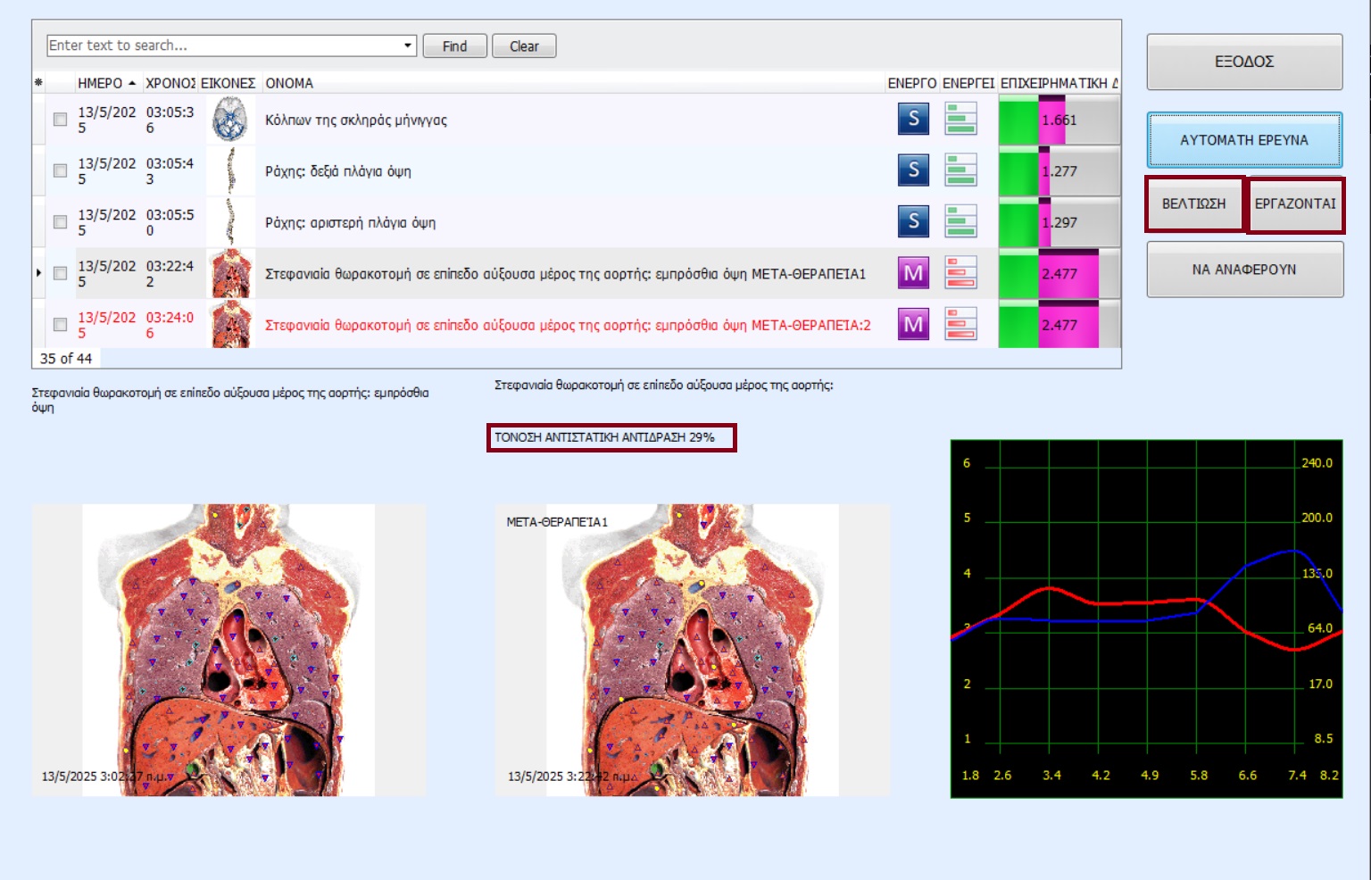Click the green bars icon for Κόλπων της σκληράς μήνιγγας
This screenshot has width=1371, height=880.
pos(961,119)
